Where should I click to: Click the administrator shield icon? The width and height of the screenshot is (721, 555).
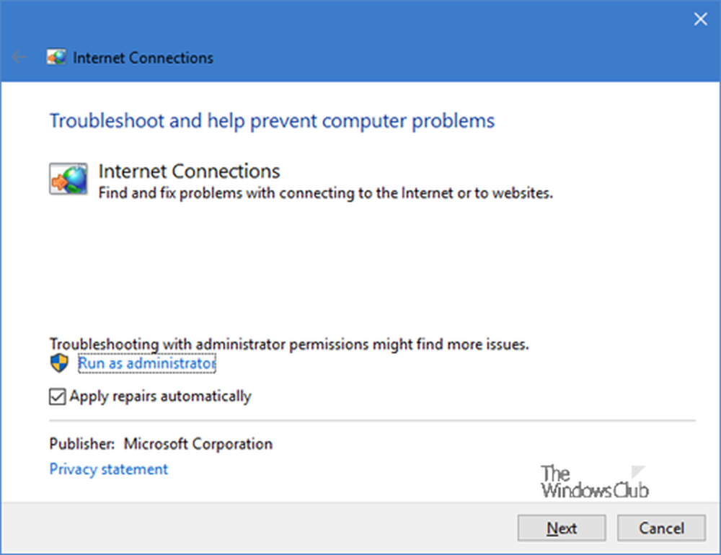pyautogui.click(x=59, y=363)
